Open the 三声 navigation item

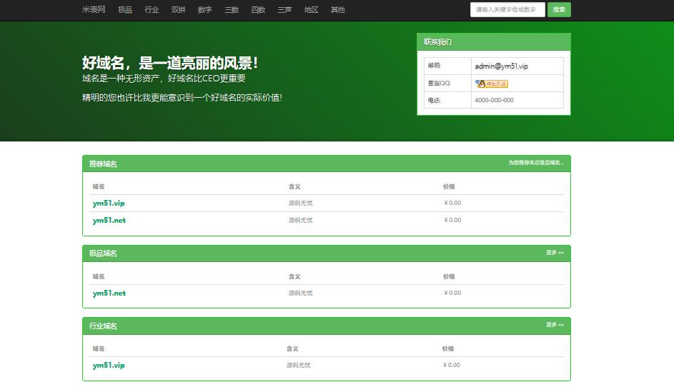pos(284,10)
